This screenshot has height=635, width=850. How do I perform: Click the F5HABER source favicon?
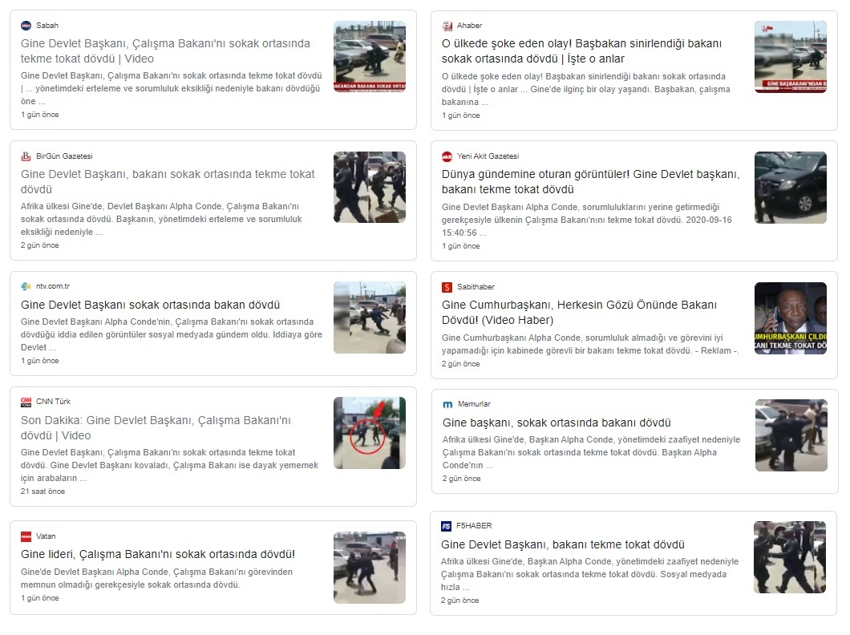click(x=447, y=526)
